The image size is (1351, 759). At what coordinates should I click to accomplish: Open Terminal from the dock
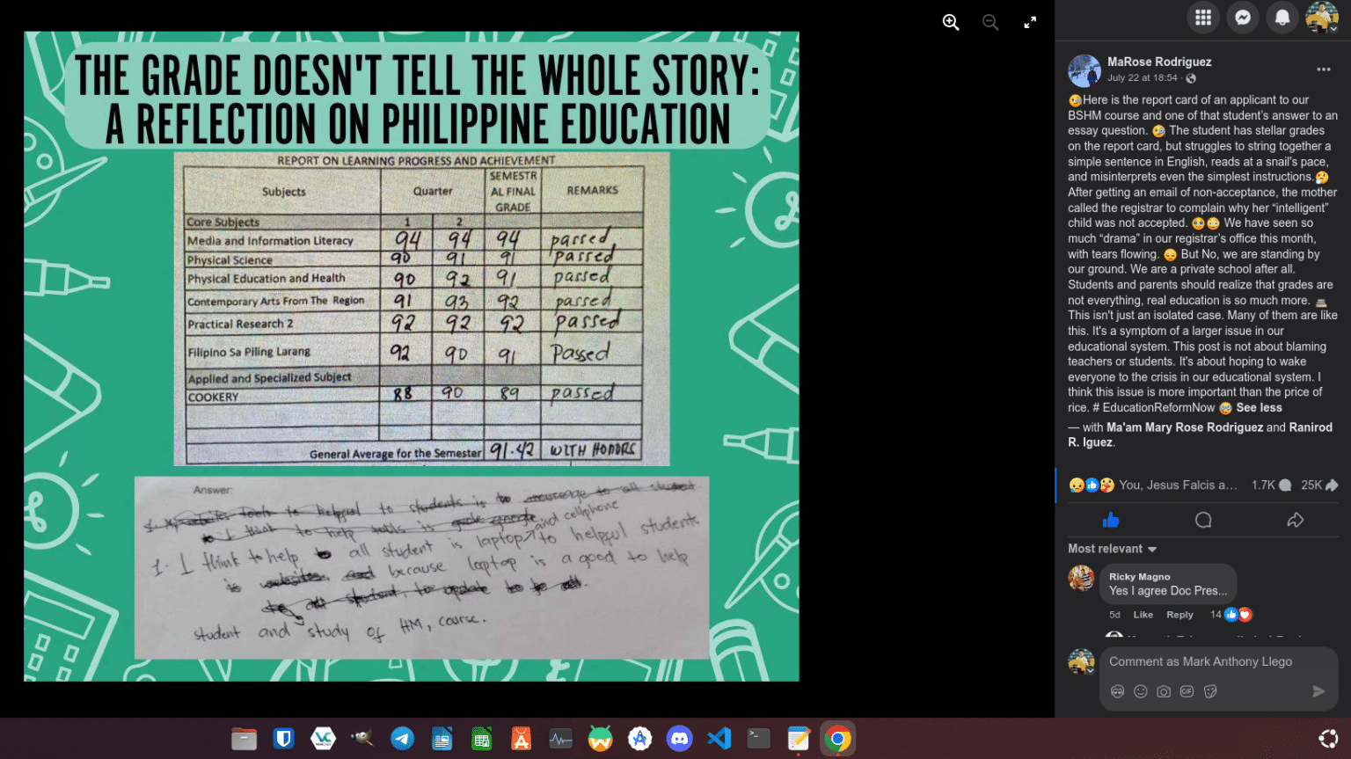click(758, 739)
